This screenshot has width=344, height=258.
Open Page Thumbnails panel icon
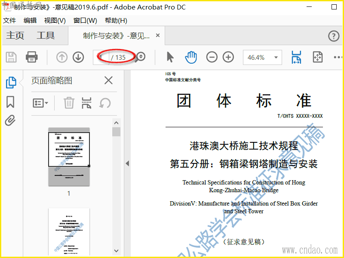pos(11,83)
